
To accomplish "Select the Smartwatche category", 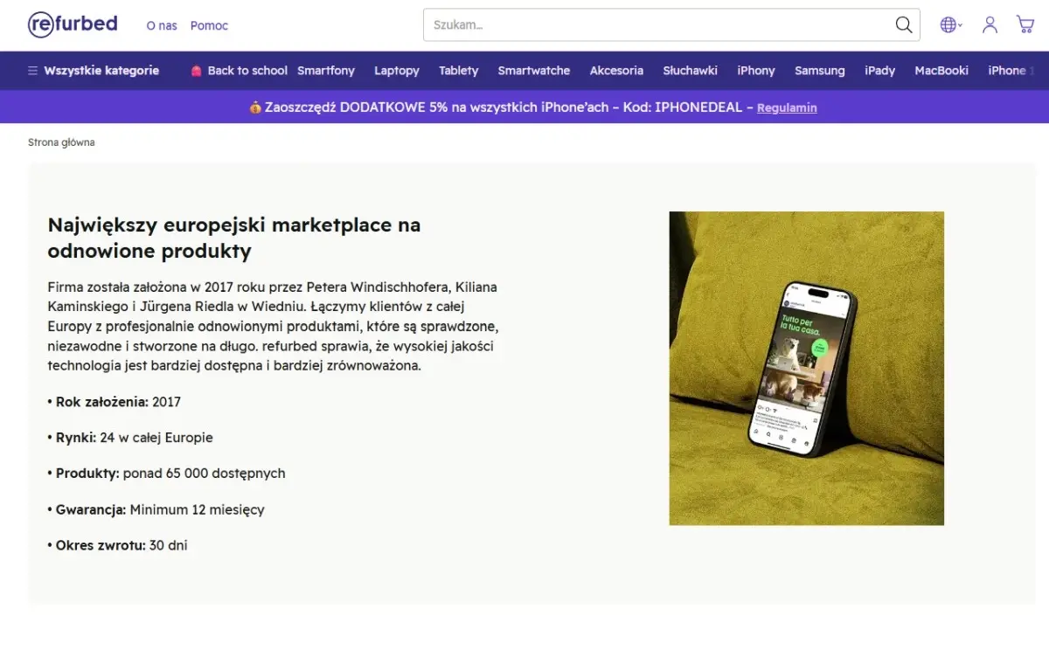I will tap(534, 71).
